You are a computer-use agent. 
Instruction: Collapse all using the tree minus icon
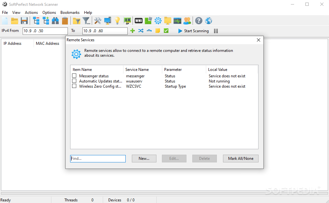(36, 21)
